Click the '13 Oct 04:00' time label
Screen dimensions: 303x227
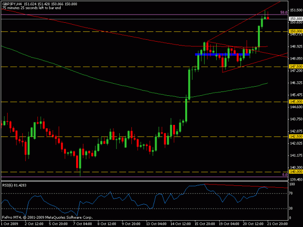156,224
